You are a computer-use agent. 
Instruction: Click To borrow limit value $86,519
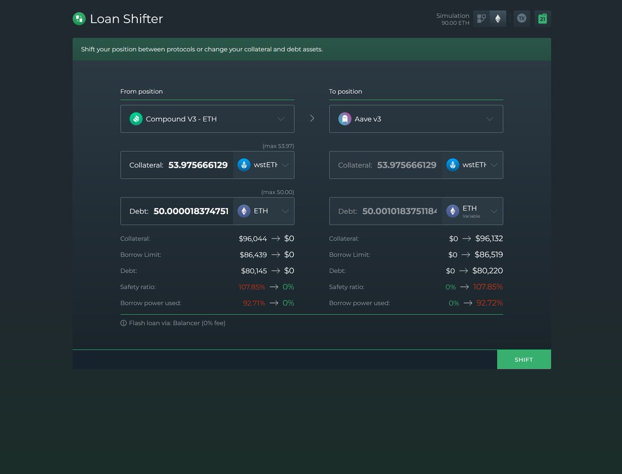point(489,255)
